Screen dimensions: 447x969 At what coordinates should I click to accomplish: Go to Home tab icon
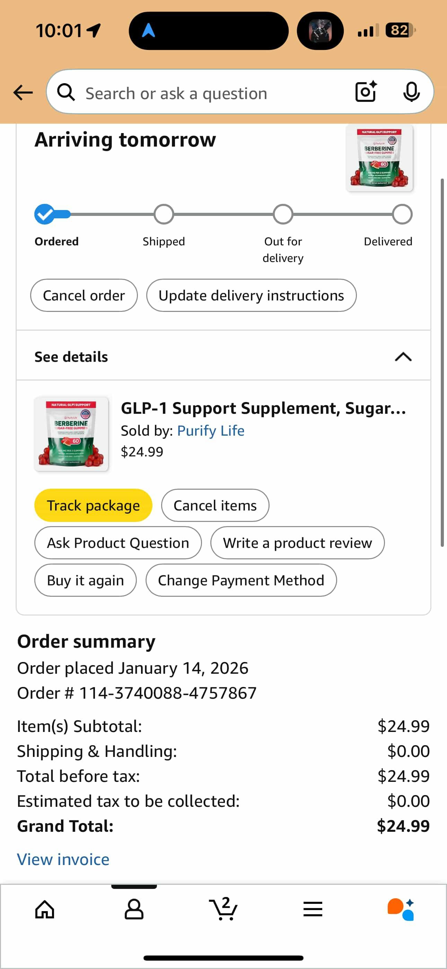45,910
